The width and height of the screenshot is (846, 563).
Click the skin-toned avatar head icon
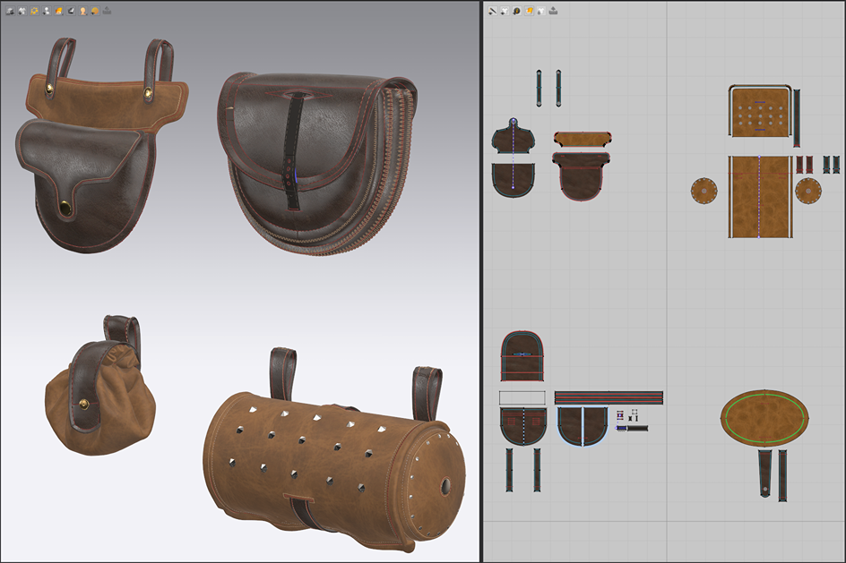[82, 11]
